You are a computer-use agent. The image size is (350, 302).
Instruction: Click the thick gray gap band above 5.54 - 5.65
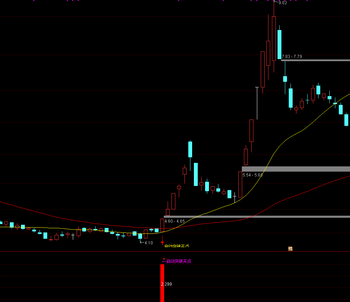(296, 169)
